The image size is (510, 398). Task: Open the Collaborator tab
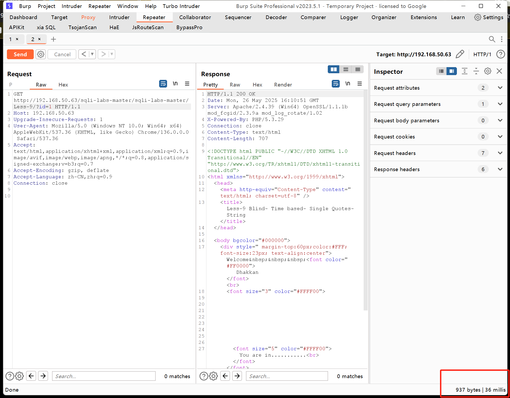[195, 17]
